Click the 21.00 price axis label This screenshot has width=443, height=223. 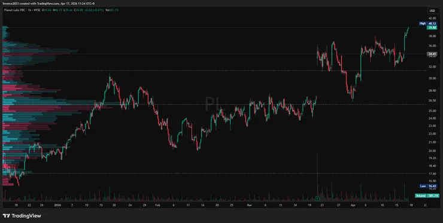[432, 142]
